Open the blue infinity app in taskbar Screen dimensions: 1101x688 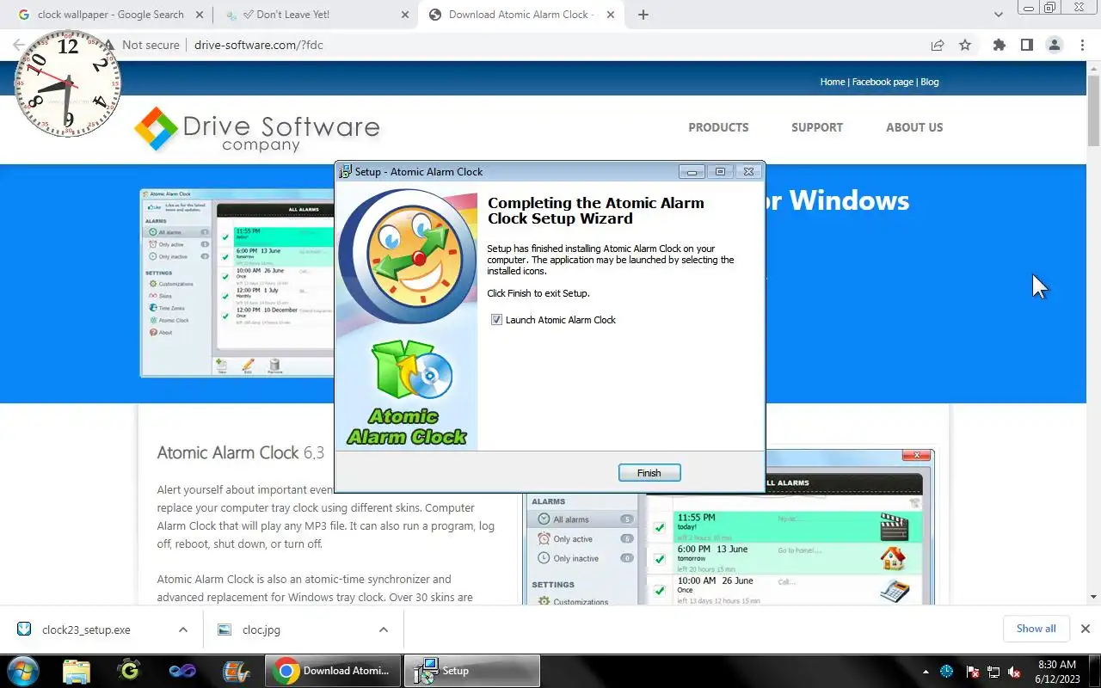pyautogui.click(x=182, y=671)
